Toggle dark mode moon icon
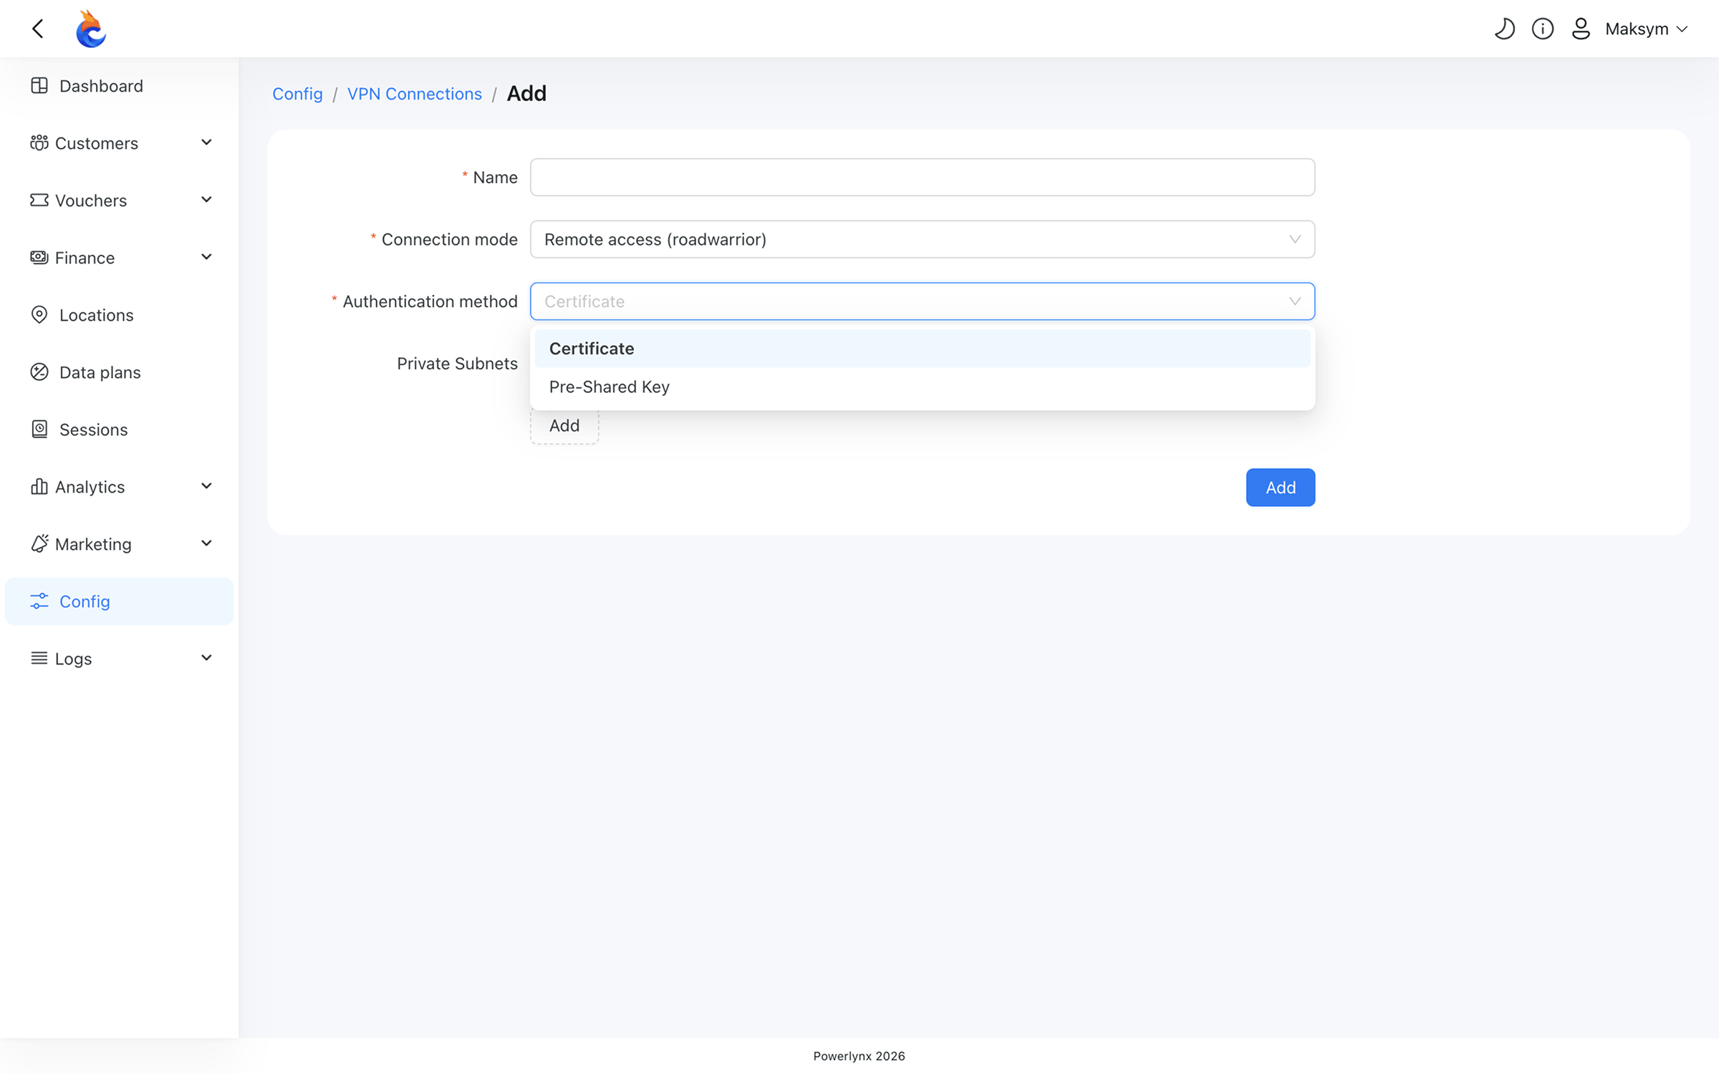 point(1504,29)
